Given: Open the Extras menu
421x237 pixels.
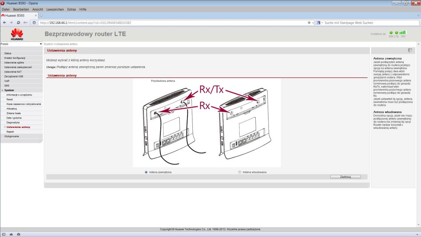Looking at the screenshot, I should pos(72,9).
